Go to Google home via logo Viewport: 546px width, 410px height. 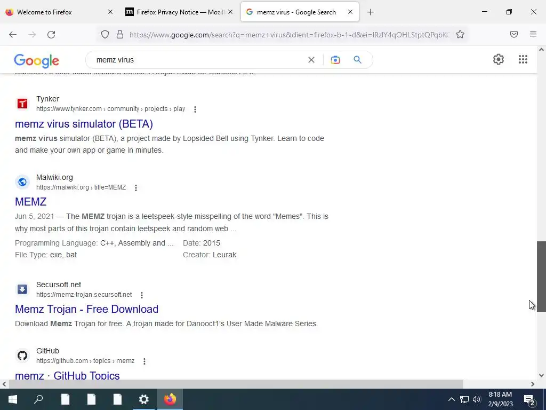[x=37, y=61]
